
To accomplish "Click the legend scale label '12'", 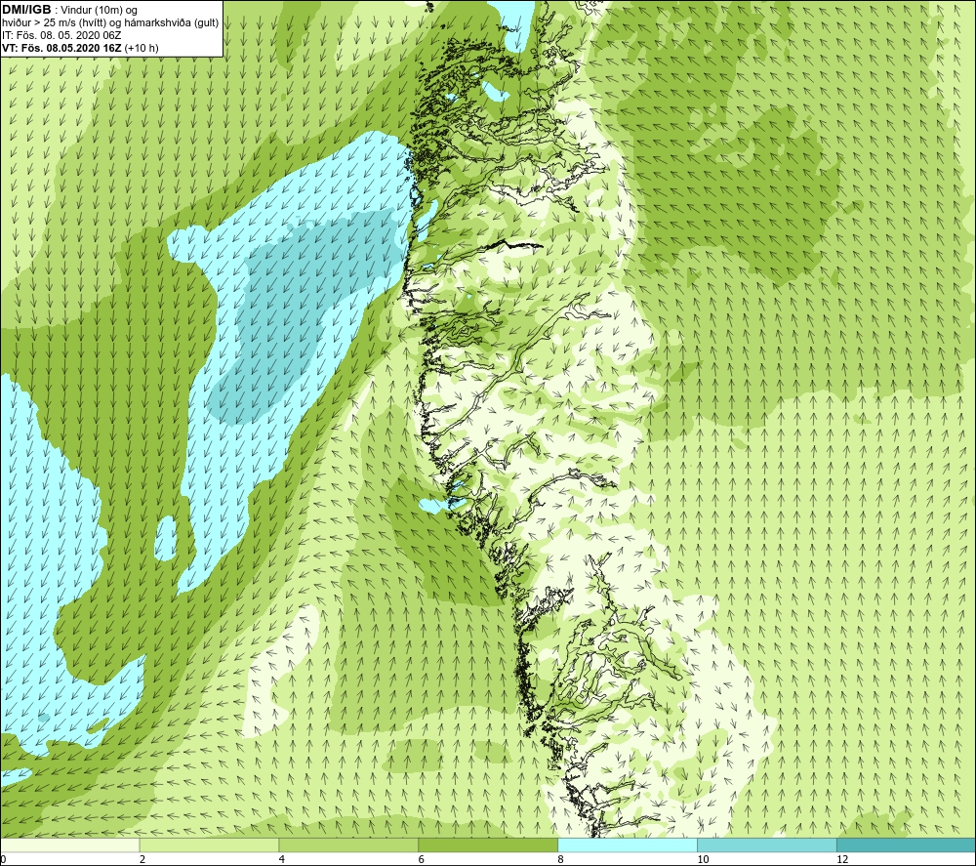I will coord(842,860).
